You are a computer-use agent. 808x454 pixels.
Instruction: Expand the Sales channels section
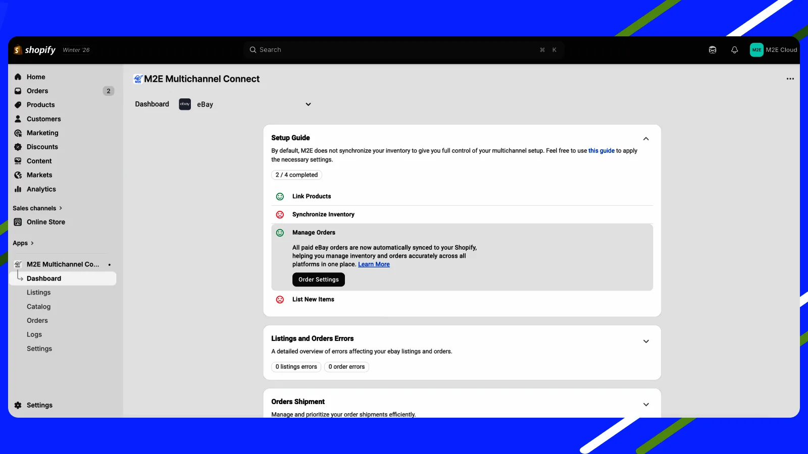(37, 208)
